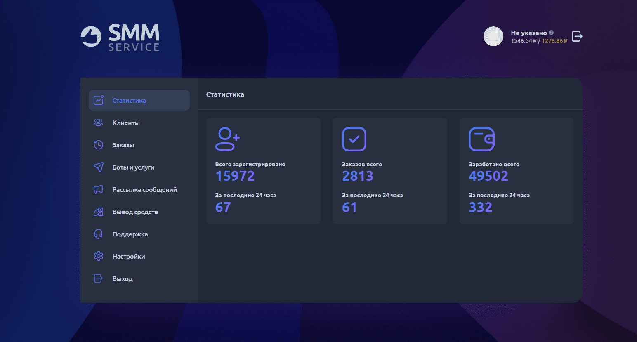Click the Заказы clock icon
Image resolution: width=637 pixels, height=342 pixels.
(98, 145)
